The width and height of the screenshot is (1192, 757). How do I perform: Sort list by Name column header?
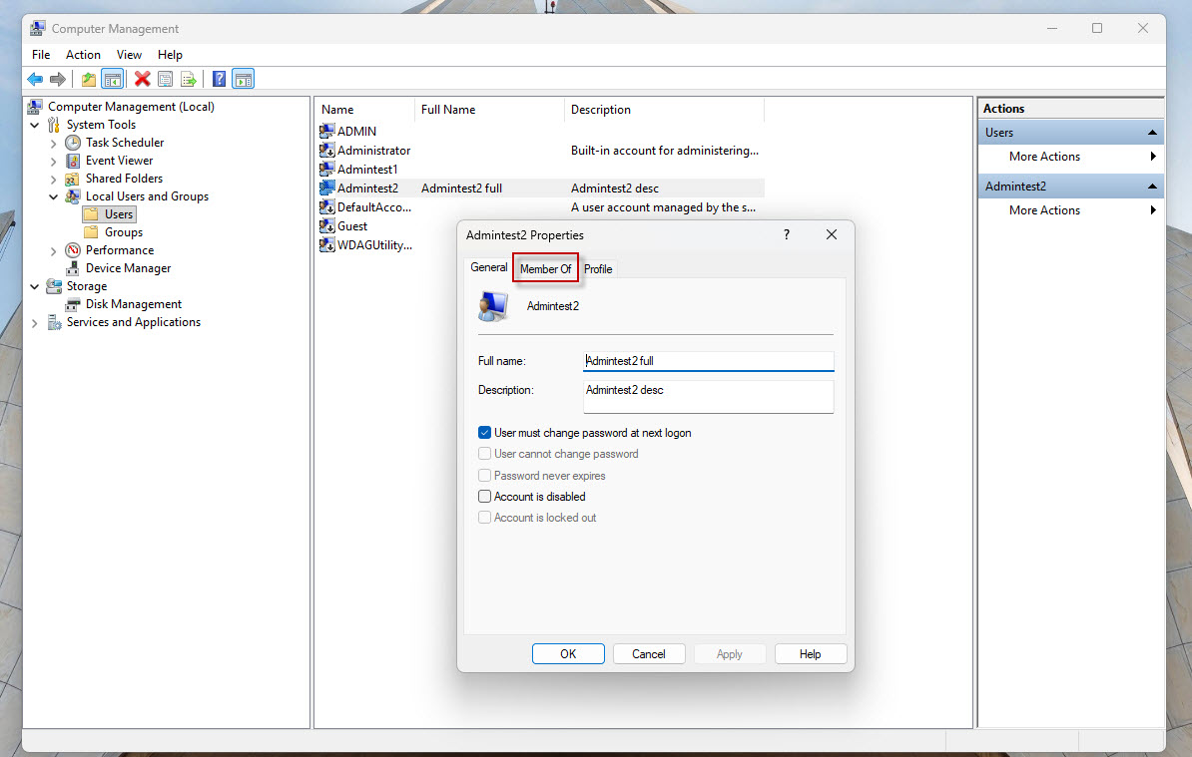365,110
